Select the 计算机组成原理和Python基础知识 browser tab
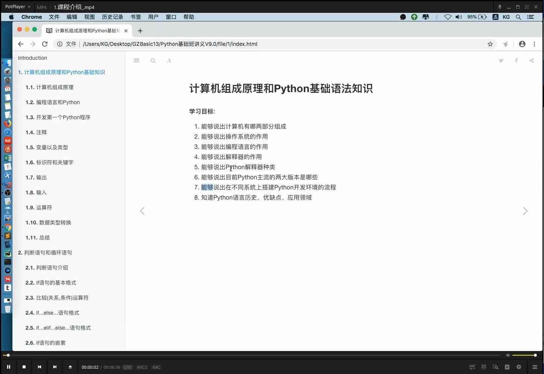Image resolution: width=544 pixels, height=374 pixels. coord(86,30)
